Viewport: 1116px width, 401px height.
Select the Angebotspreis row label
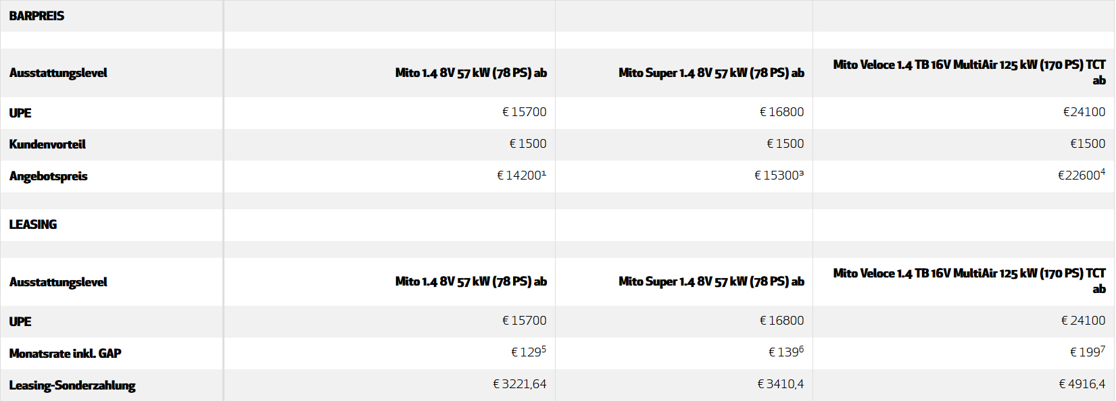click(48, 176)
